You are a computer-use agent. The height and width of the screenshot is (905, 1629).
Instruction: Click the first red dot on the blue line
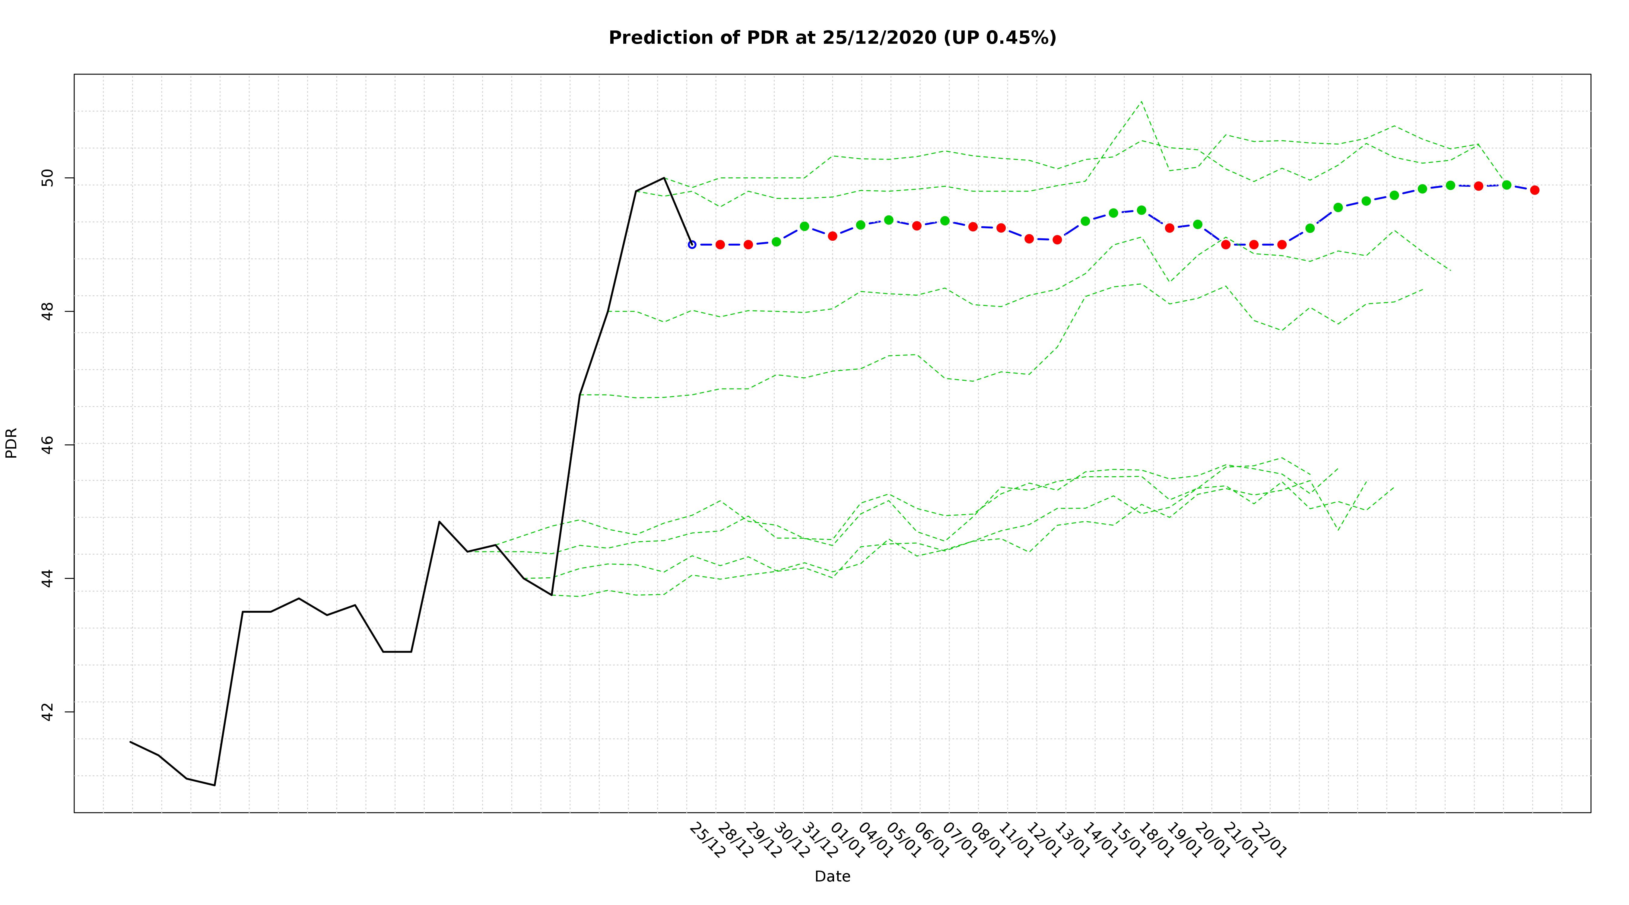(720, 244)
